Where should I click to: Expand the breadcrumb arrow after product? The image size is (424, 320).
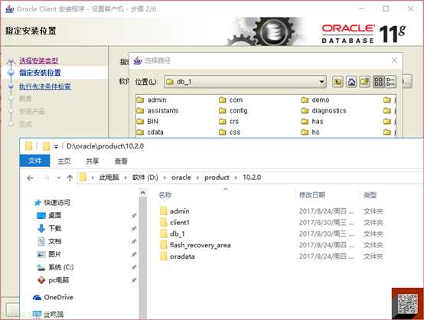coord(236,178)
